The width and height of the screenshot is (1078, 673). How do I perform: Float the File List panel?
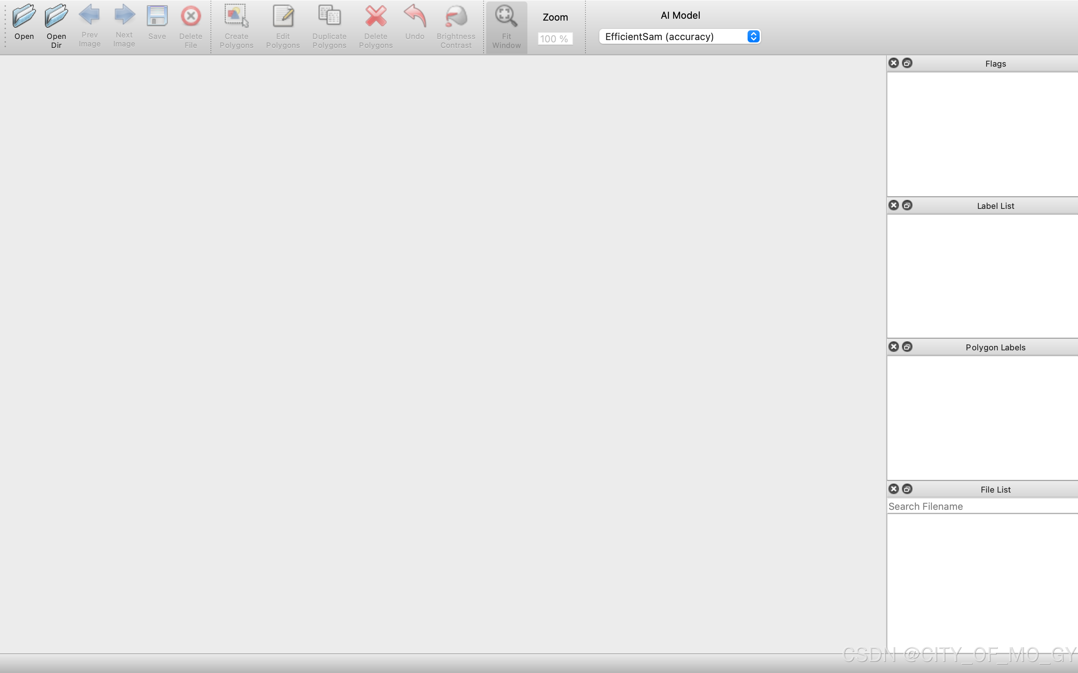click(x=907, y=489)
